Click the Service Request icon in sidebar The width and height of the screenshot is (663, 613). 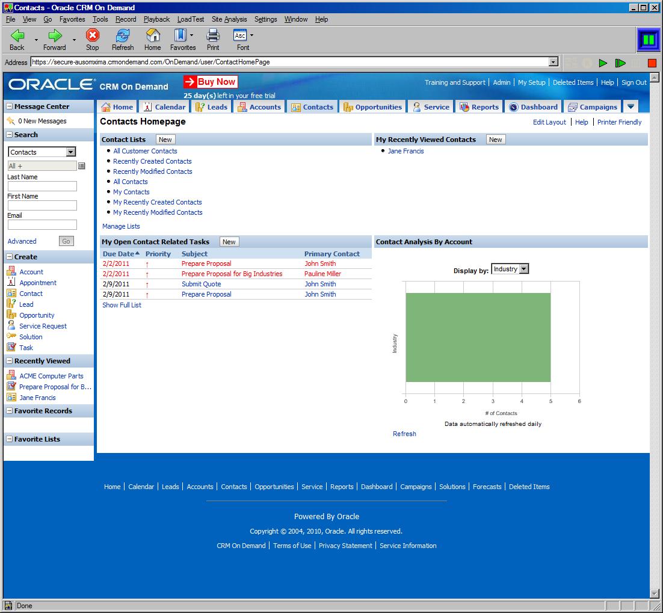click(11, 325)
